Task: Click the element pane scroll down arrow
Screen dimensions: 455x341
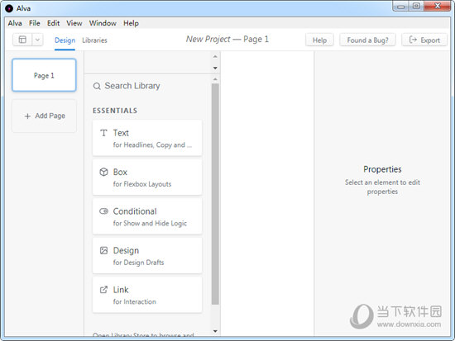Action: 215,68
